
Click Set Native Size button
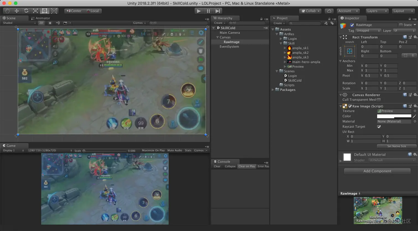point(396,146)
